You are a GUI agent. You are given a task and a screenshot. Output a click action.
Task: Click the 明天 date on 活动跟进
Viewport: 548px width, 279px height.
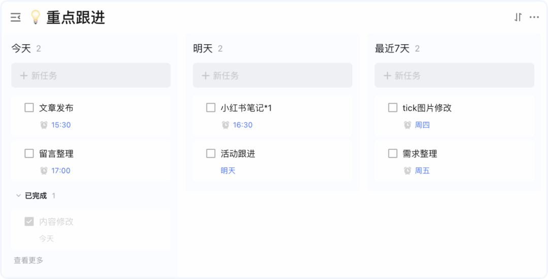pos(228,170)
